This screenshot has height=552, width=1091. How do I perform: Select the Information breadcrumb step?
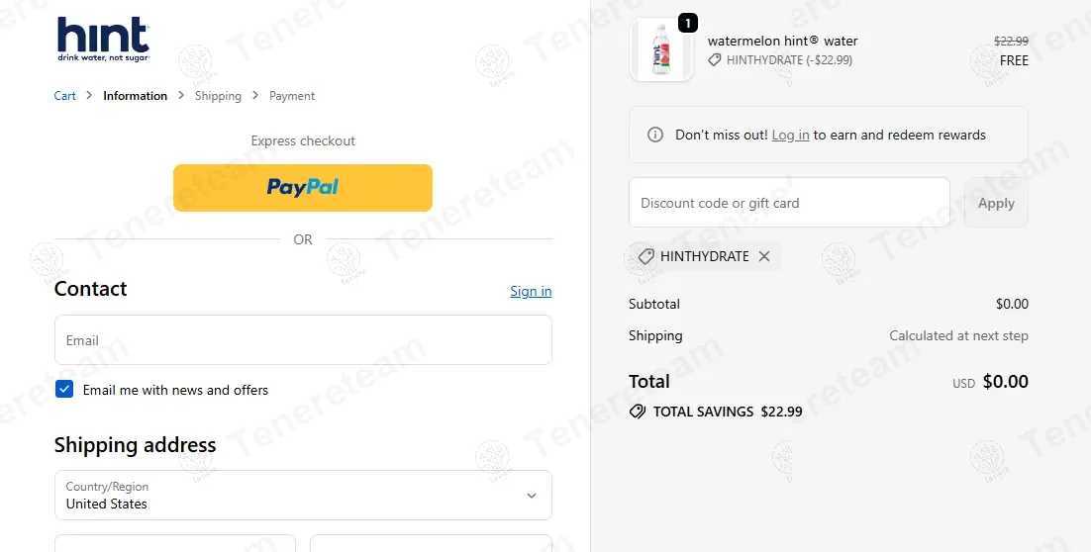[135, 96]
